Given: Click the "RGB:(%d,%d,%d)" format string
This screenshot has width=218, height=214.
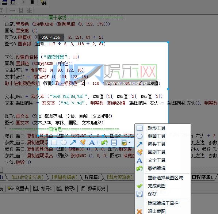Looking at the screenshot, I should point(68,96).
